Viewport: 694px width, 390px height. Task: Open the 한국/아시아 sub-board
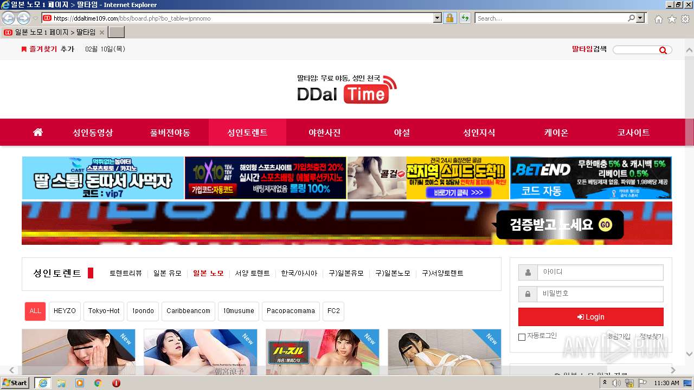tap(299, 274)
